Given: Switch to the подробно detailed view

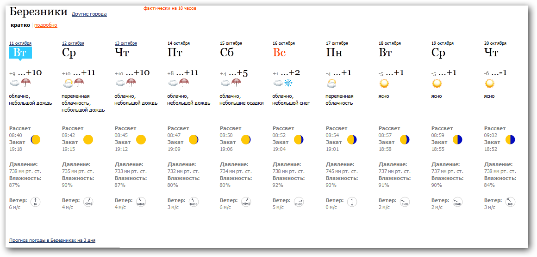Looking at the screenshot, I should (x=46, y=25).
